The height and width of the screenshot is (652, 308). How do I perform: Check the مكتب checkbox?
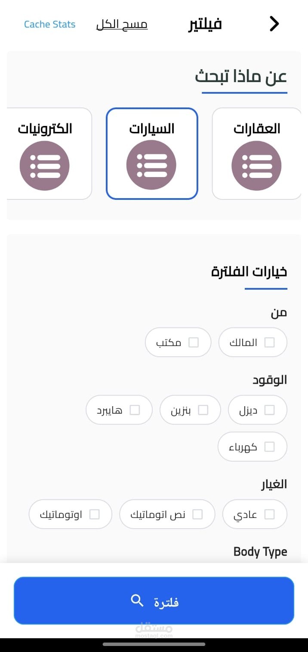pos(194,343)
